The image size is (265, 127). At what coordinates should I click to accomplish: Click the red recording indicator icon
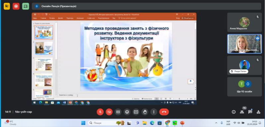pos(16,6)
